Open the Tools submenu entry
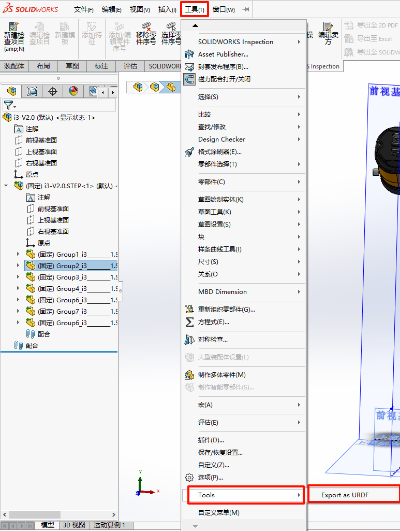 coord(246,495)
